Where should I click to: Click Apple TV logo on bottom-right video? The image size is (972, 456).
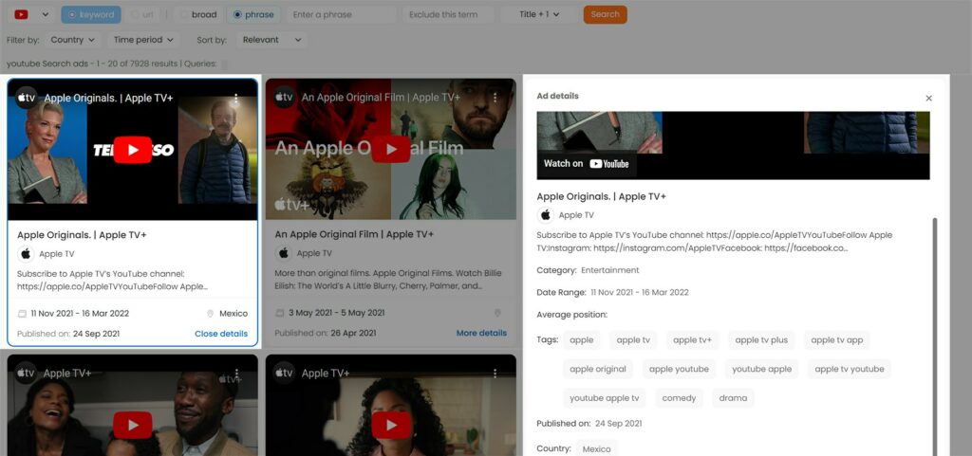pos(284,374)
